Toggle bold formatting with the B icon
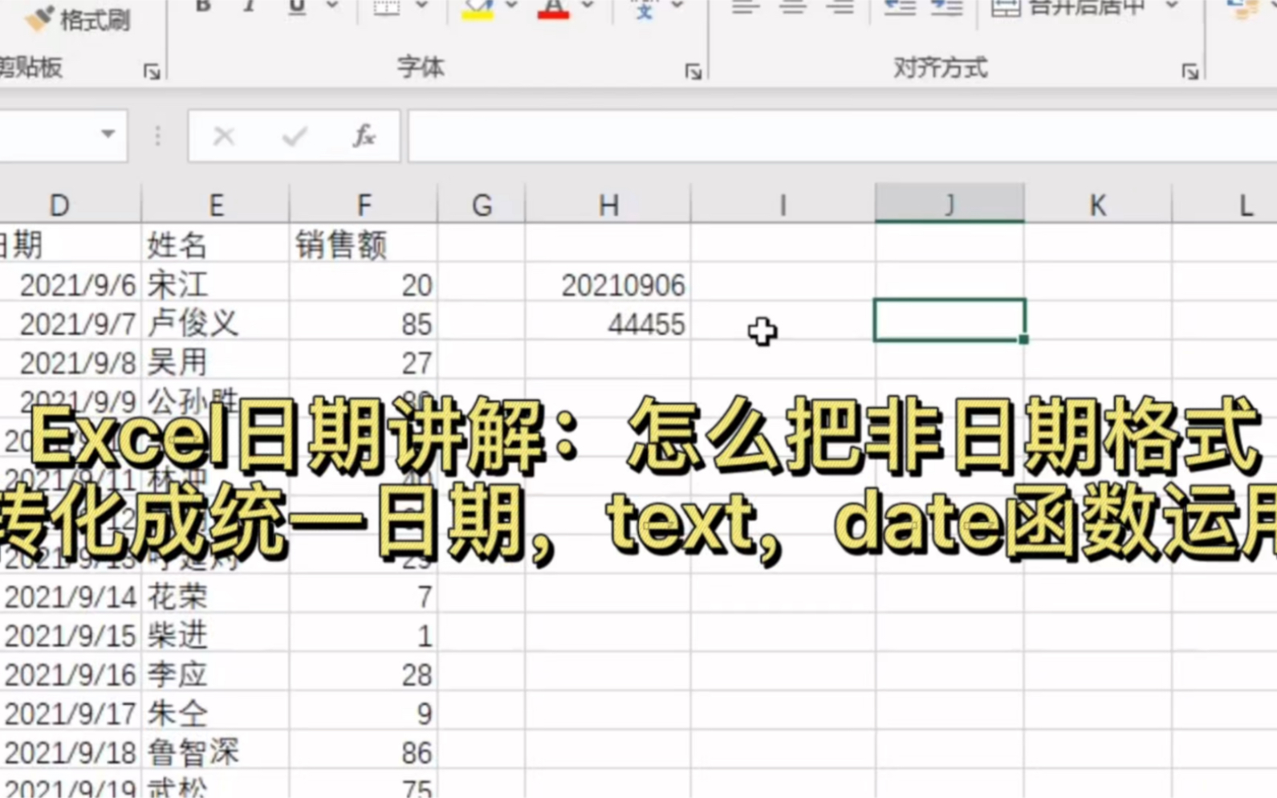The image size is (1277, 798). [x=203, y=6]
